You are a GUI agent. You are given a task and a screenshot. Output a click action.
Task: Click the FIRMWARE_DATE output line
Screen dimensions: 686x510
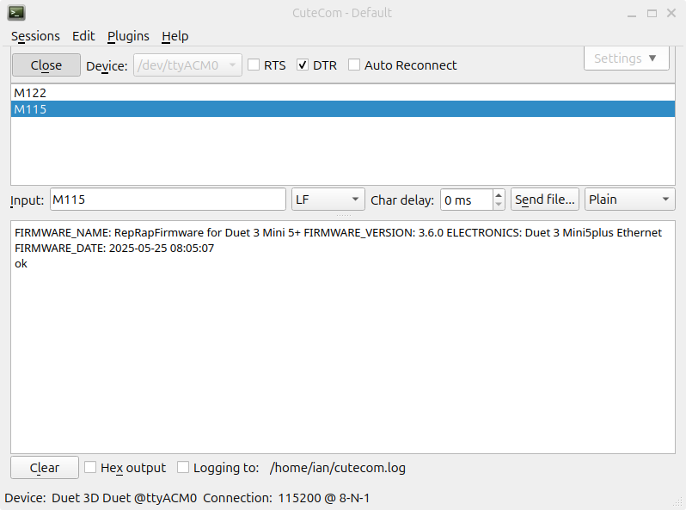point(114,249)
